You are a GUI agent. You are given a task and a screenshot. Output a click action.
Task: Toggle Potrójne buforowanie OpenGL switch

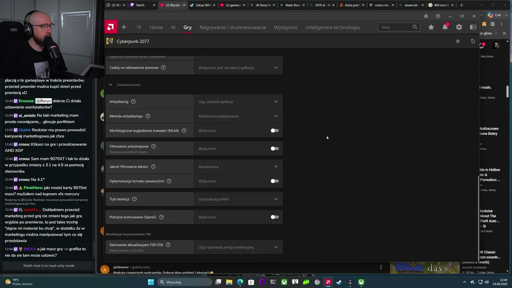274,217
